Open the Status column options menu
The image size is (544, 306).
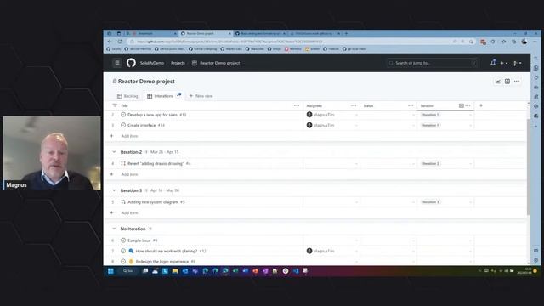(x=411, y=105)
